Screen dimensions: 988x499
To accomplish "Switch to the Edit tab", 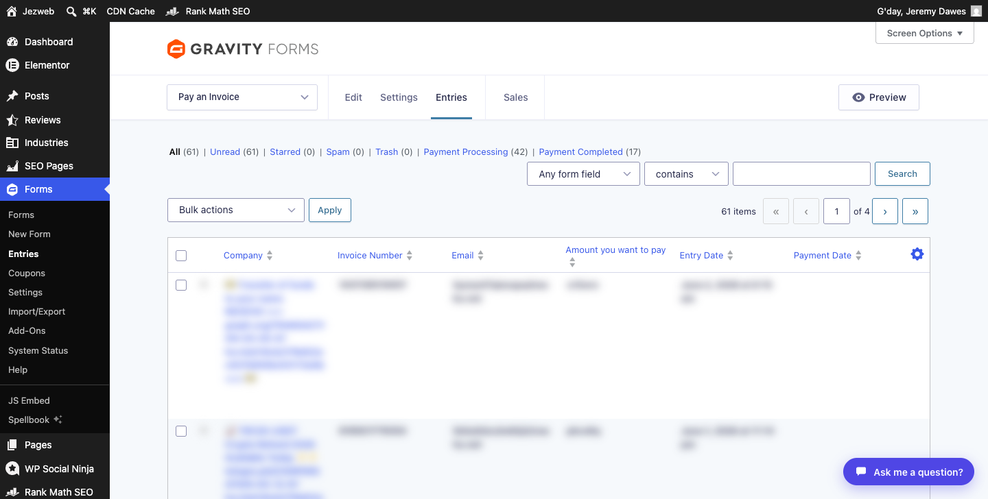I will coord(353,97).
